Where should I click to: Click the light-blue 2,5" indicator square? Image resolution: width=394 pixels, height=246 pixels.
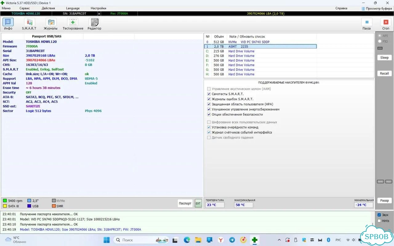click(x=29, y=201)
